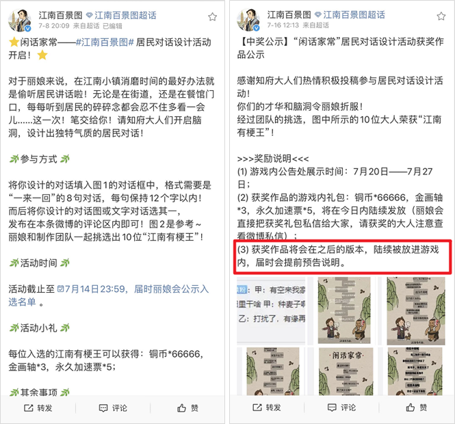Repost the left post via 转发
This screenshot has width=455, height=424.
[x=38, y=408]
